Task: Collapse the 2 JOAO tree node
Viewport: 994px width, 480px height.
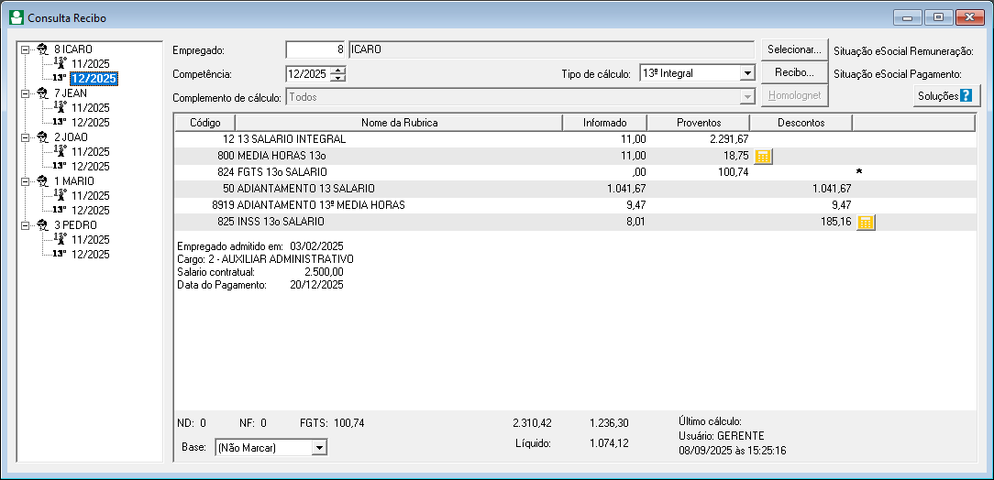Action: click(x=26, y=136)
